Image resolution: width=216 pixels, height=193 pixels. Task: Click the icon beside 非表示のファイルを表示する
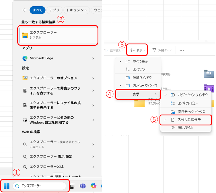(x=25, y=91)
